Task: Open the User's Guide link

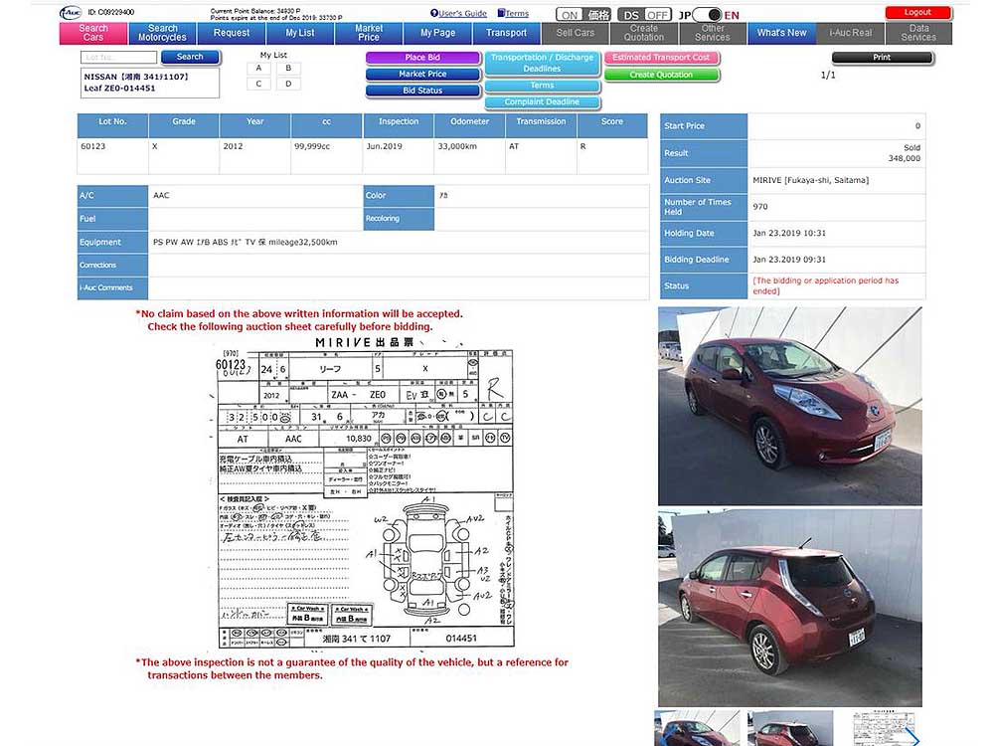Action: click(x=458, y=13)
